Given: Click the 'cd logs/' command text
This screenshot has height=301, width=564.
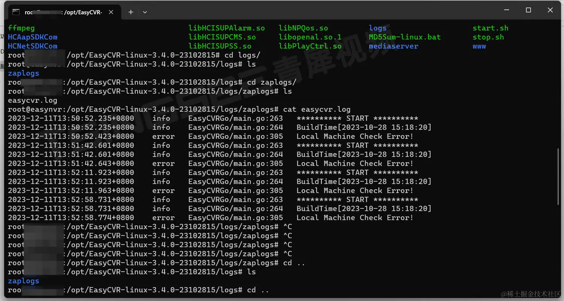Looking at the screenshot, I should [243, 55].
